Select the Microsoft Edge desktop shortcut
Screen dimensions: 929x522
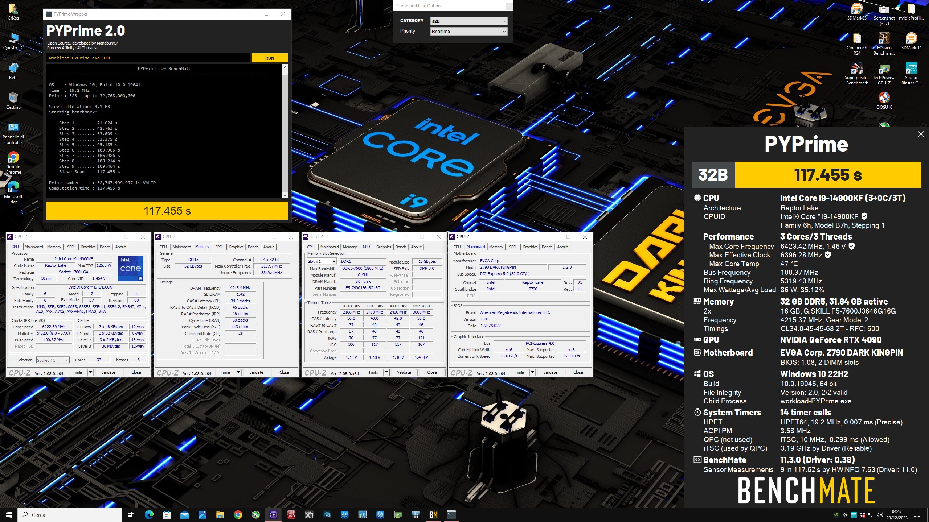[13, 193]
